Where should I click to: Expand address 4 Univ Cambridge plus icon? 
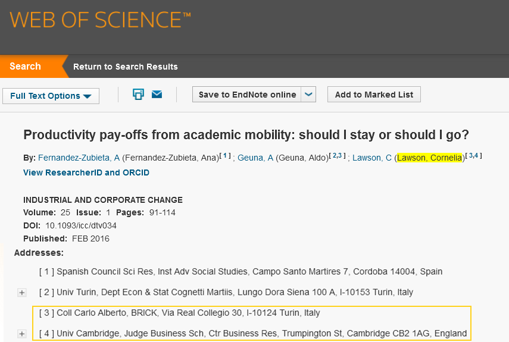point(22,334)
